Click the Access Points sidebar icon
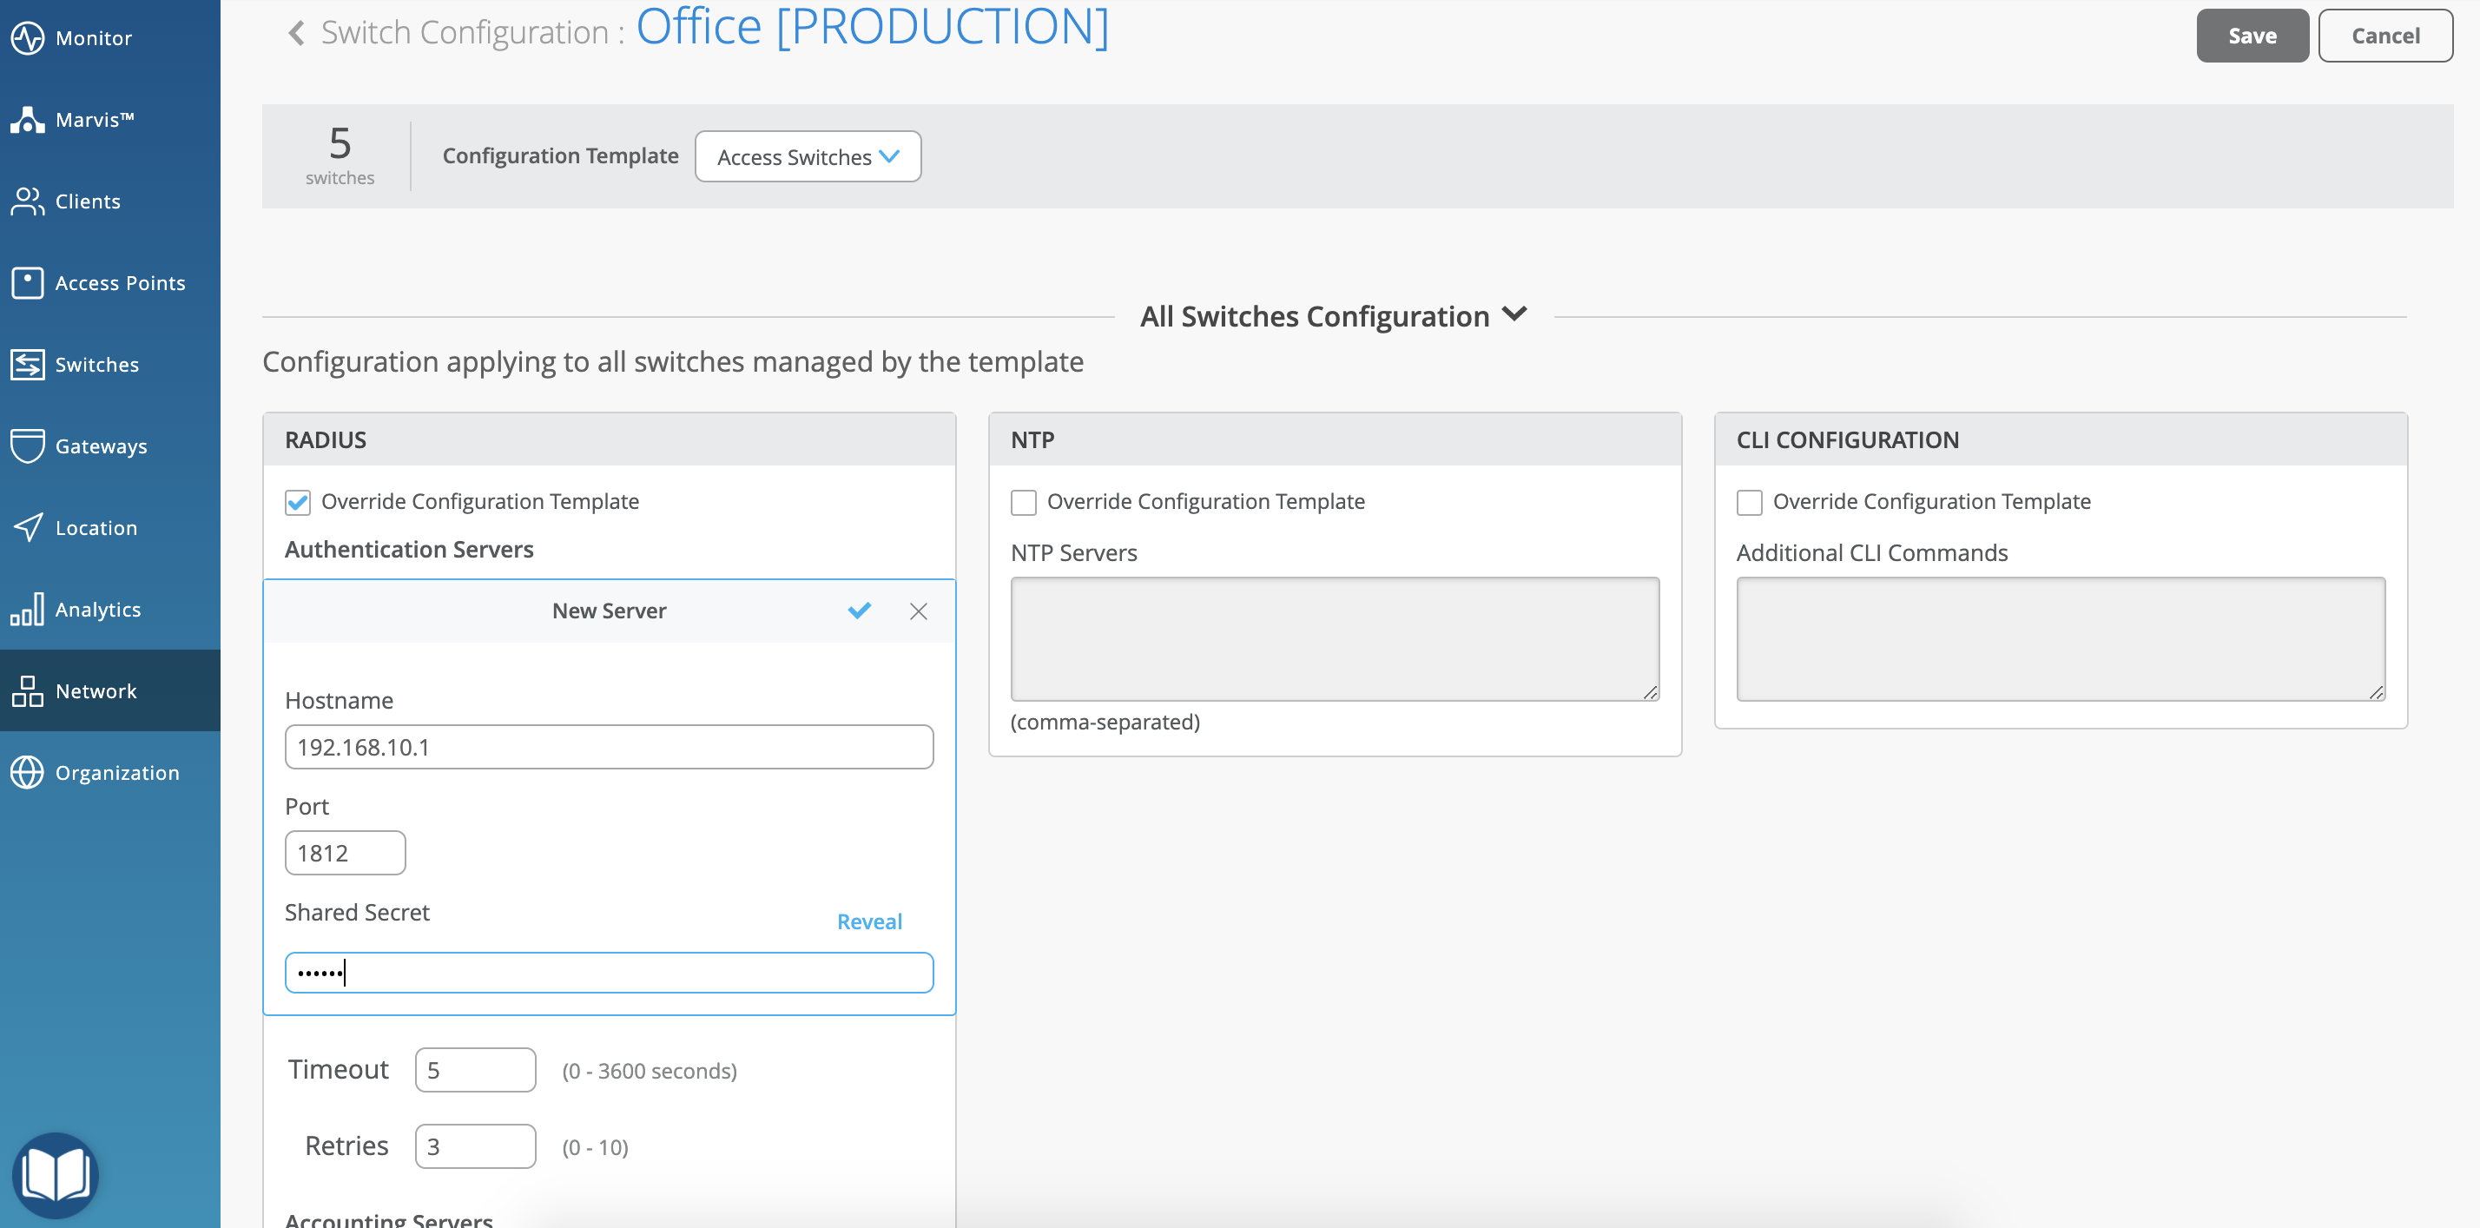Screen dimensions: 2480x1228 [27, 282]
